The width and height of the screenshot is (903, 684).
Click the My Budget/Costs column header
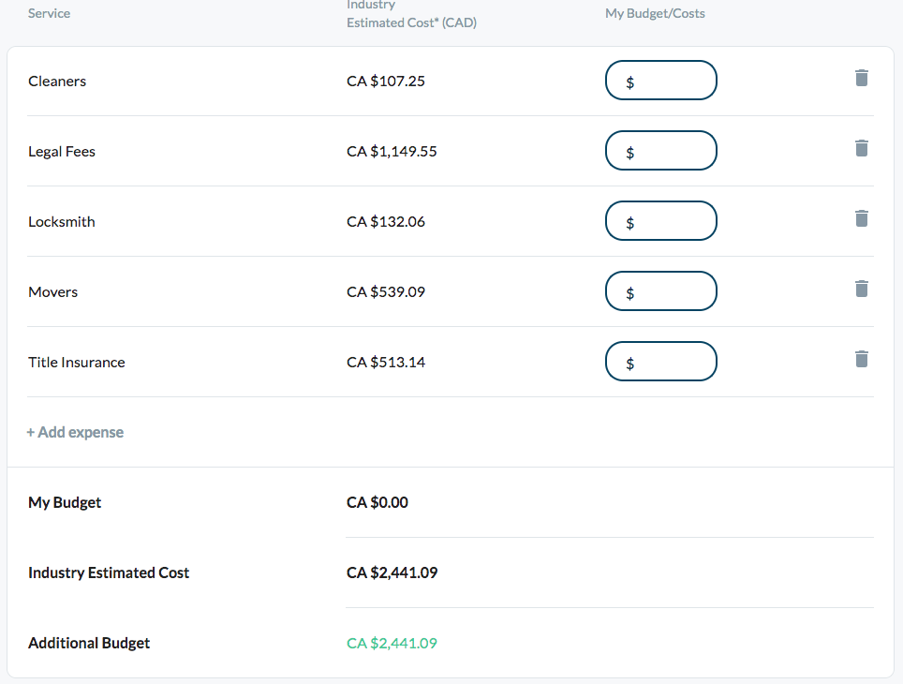click(655, 13)
